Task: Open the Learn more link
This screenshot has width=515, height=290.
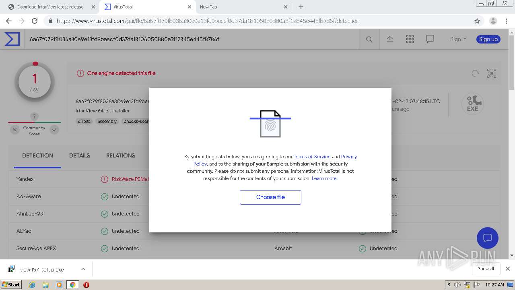Action: point(324,178)
